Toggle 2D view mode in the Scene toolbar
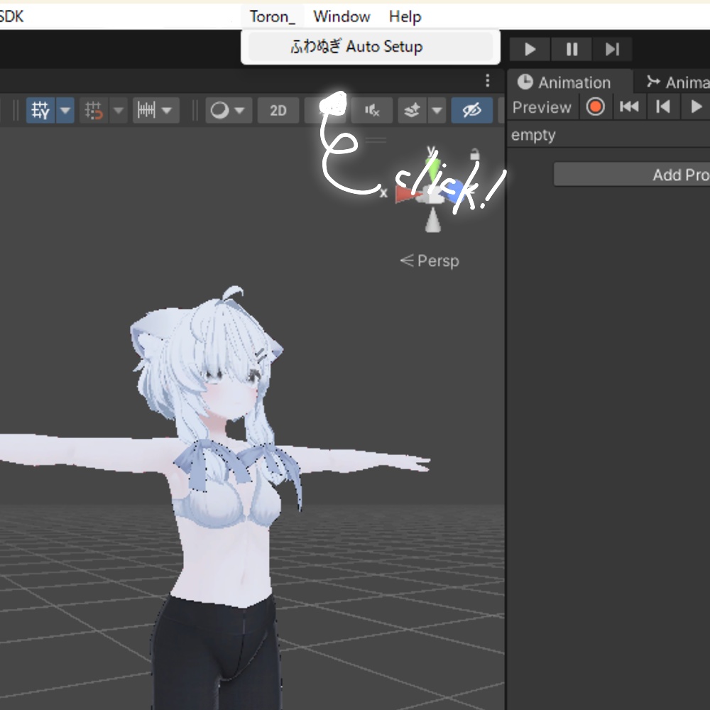Viewport: 710px width, 710px height. click(278, 110)
